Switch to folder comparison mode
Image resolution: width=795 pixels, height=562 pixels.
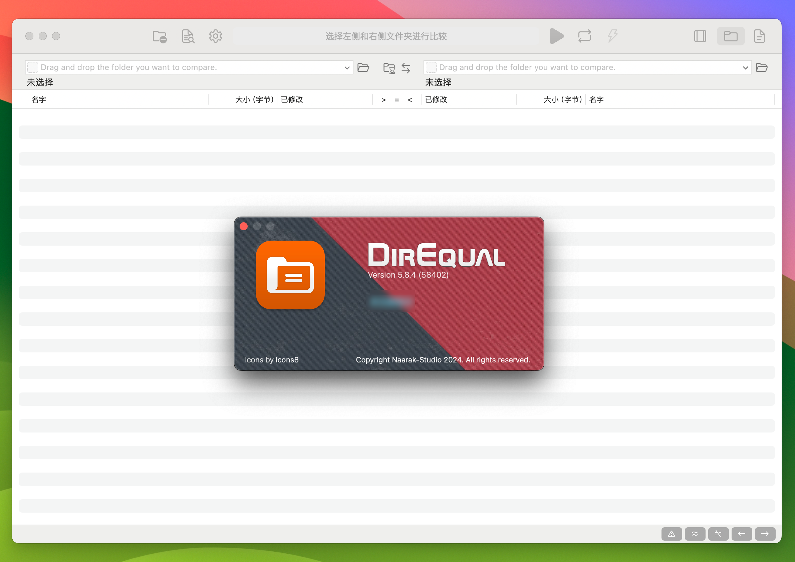click(x=731, y=36)
